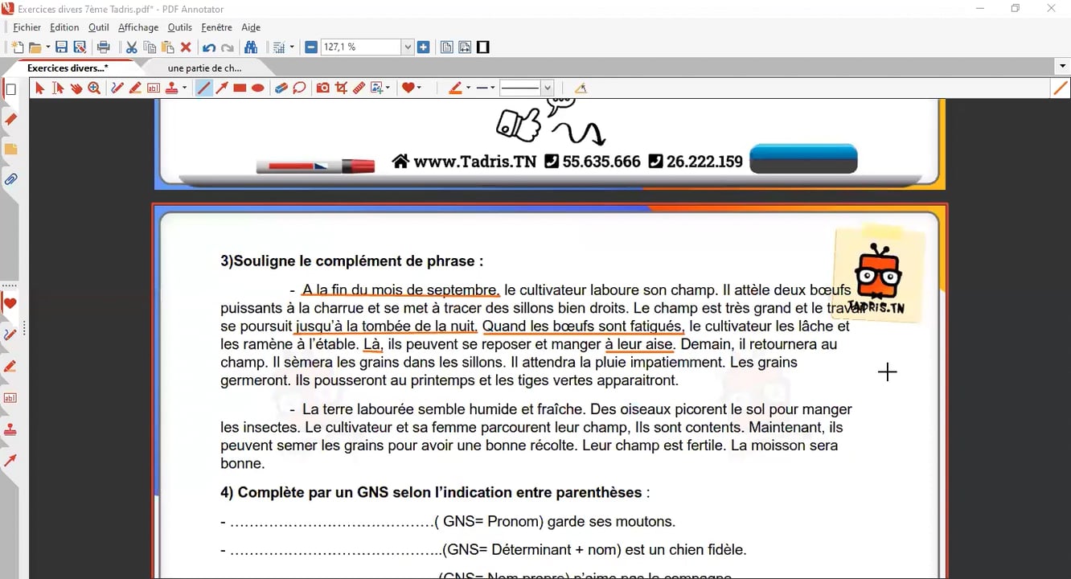Image resolution: width=1071 pixels, height=579 pixels.
Task: Click the Save annotations as copy icon
Action: pos(80,47)
